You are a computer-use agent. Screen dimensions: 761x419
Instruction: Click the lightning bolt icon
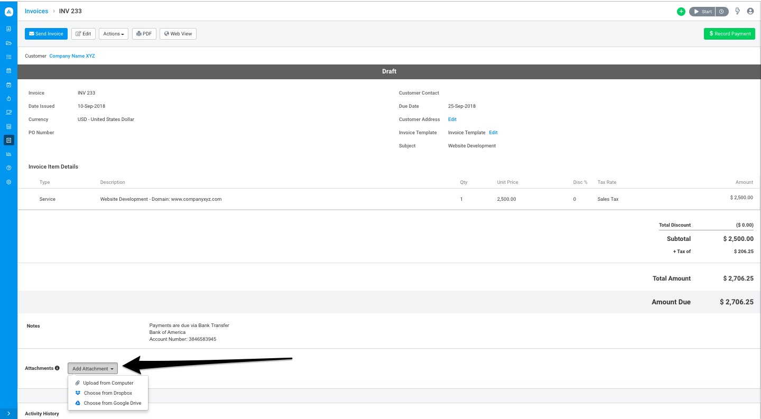click(738, 11)
